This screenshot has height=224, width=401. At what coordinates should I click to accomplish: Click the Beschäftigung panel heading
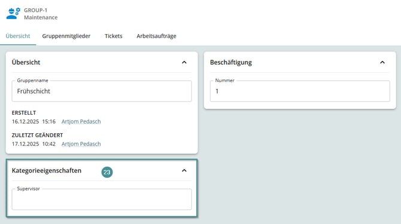pyautogui.click(x=231, y=62)
